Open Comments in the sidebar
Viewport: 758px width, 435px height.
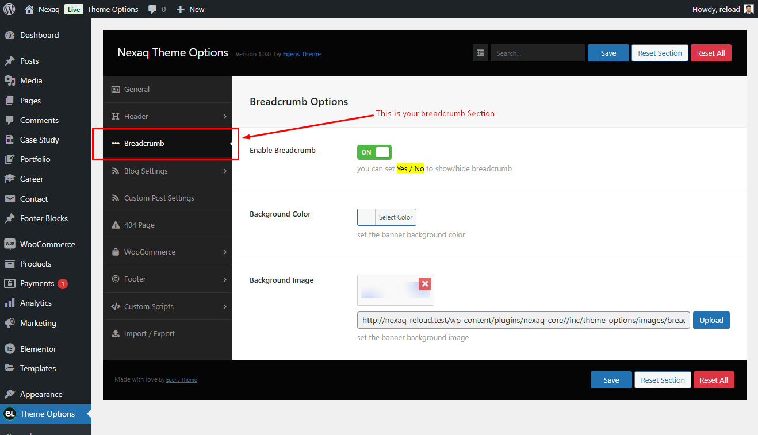coord(39,120)
